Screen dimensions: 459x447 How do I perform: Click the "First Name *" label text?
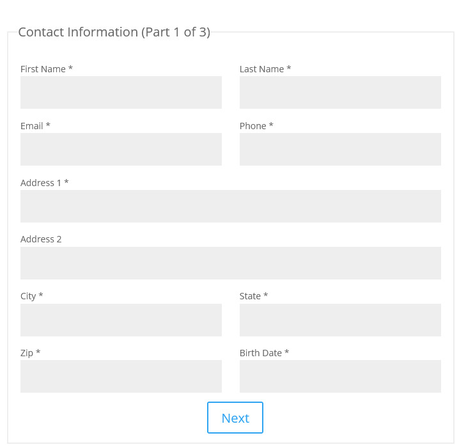47,69
